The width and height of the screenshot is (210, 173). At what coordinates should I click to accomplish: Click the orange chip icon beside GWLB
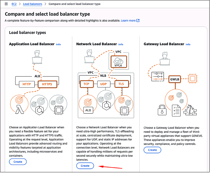193,78
